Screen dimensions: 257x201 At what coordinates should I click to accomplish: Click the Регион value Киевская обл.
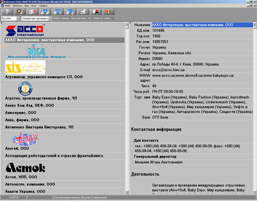coord(172,53)
